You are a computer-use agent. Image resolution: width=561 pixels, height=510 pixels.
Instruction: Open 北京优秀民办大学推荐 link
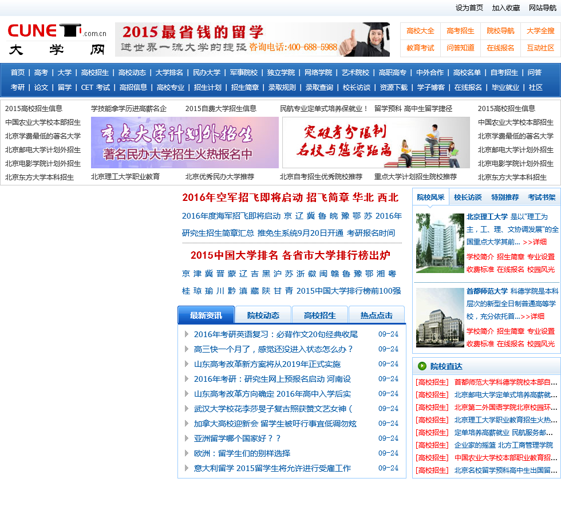[220, 177]
